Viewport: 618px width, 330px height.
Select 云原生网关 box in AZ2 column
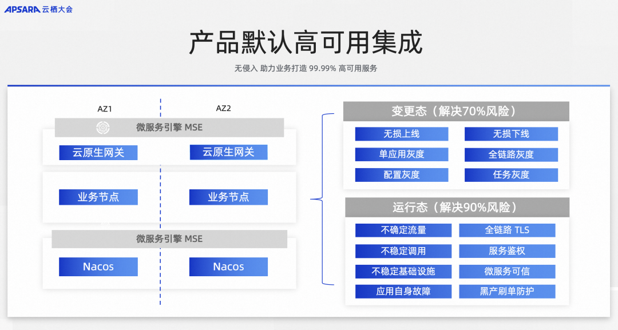point(228,152)
